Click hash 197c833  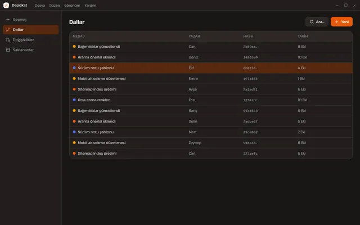(250, 79)
